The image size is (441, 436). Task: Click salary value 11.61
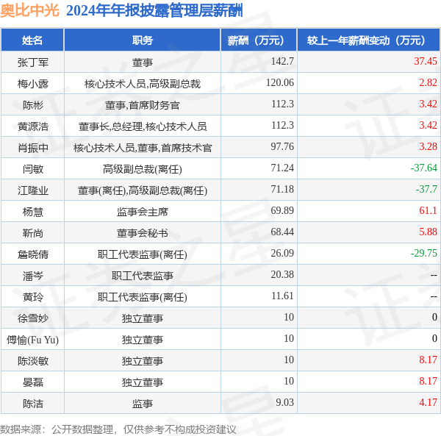[x=282, y=296]
